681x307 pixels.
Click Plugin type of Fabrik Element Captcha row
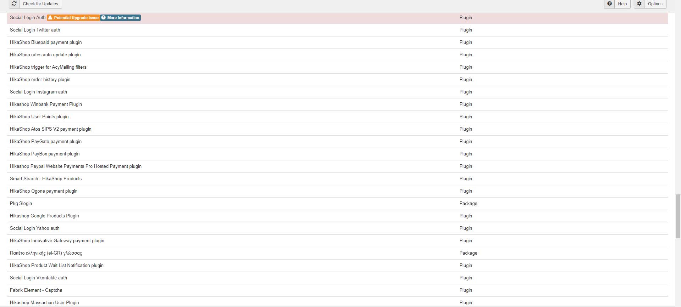pos(466,290)
